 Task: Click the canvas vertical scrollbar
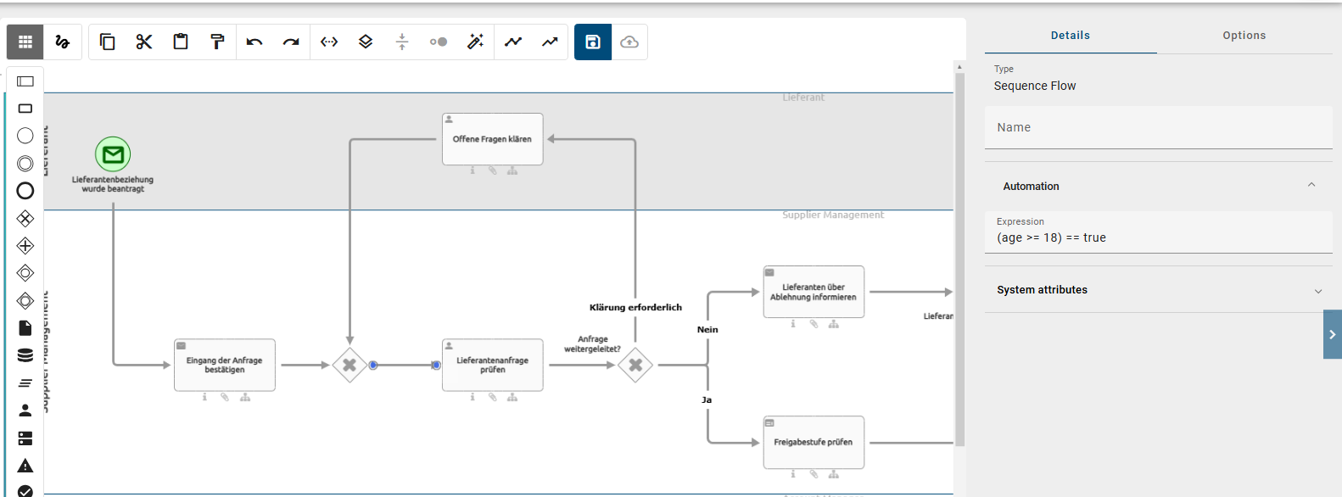tap(959, 259)
